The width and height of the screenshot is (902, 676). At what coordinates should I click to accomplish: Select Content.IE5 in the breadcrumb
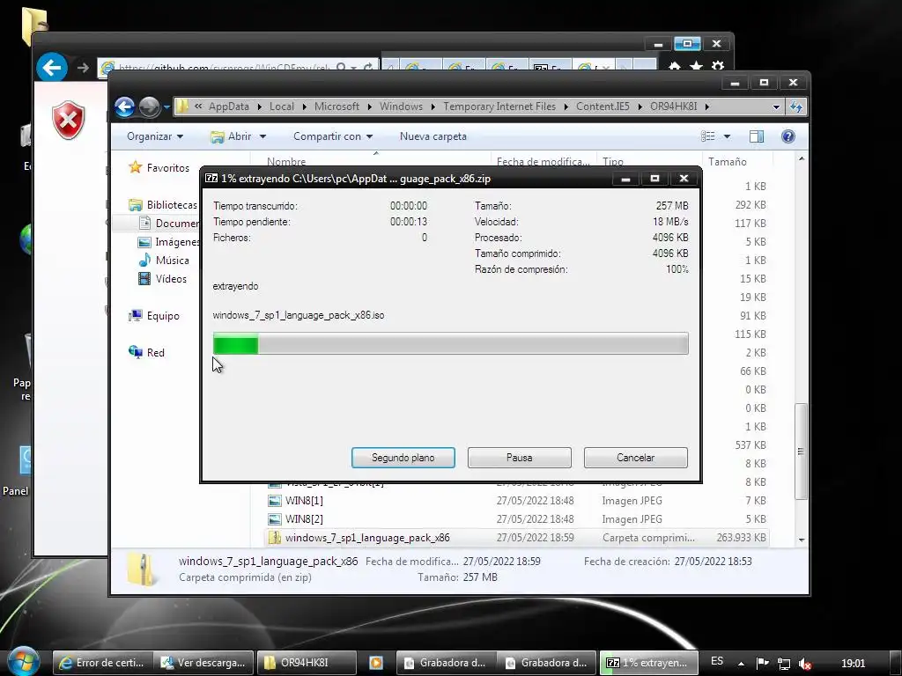click(603, 107)
